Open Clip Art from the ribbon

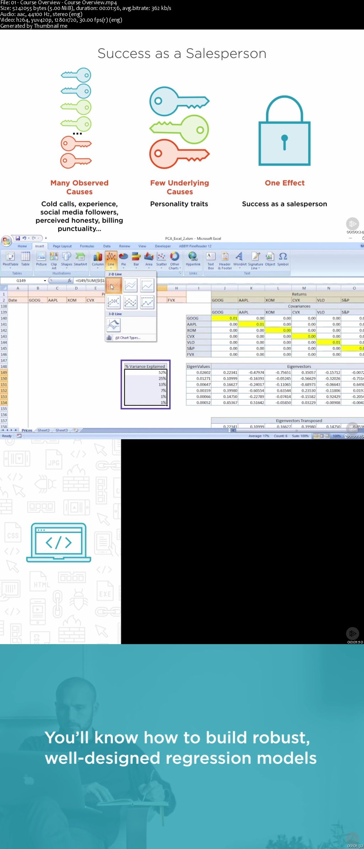pos(54,261)
